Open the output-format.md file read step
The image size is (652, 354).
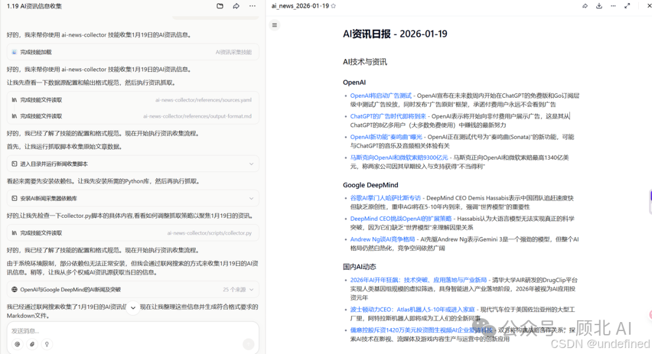click(x=133, y=116)
